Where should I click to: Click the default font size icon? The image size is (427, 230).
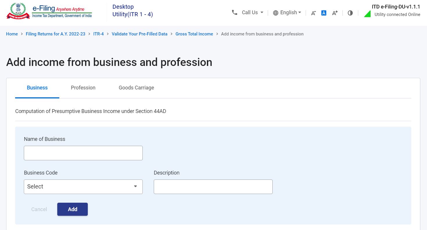(324, 12)
